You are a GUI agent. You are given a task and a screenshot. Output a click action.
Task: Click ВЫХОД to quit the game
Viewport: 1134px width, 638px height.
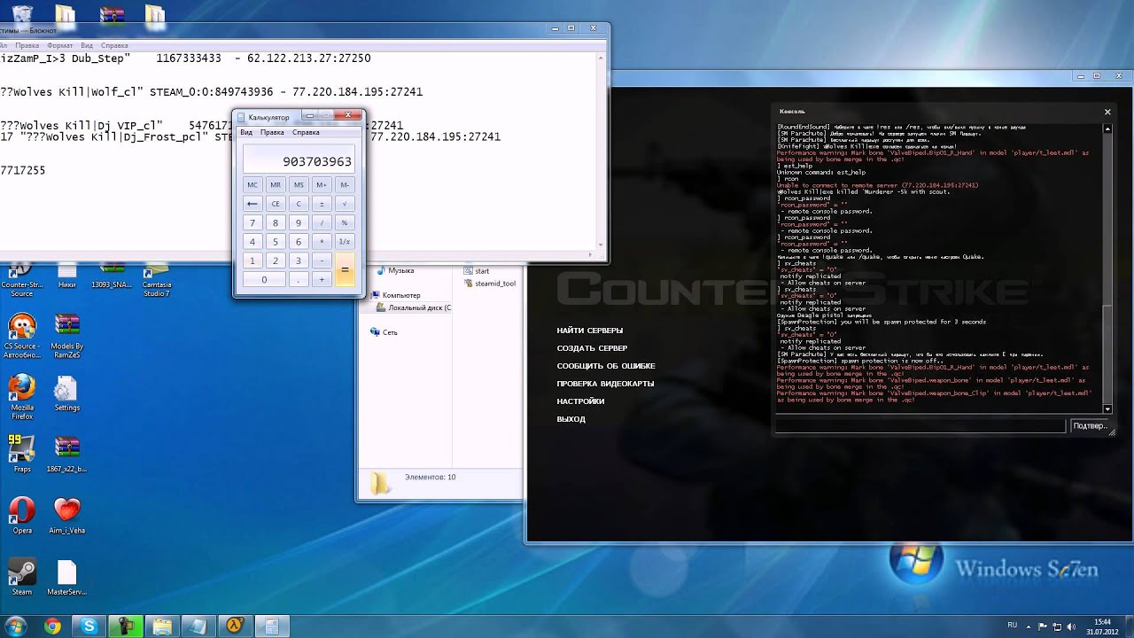click(x=571, y=419)
